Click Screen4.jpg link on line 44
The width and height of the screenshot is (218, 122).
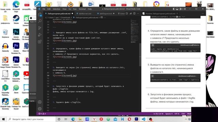tap(70, 57)
